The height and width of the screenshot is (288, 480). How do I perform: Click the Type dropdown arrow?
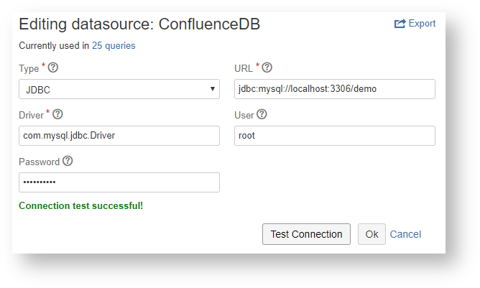coord(213,89)
